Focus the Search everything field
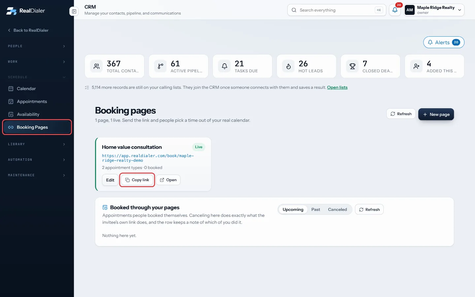This screenshot has height=297, width=475. [336, 10]
